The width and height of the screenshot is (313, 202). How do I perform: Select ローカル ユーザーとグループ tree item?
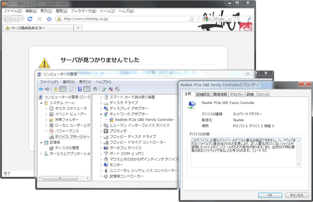(x=72, y=125)
